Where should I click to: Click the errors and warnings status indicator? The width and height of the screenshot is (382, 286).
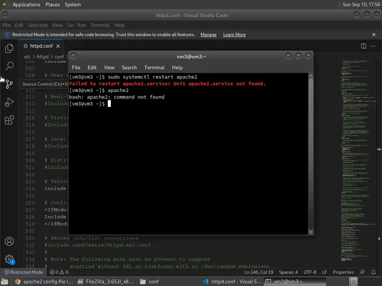click(59, 272)
